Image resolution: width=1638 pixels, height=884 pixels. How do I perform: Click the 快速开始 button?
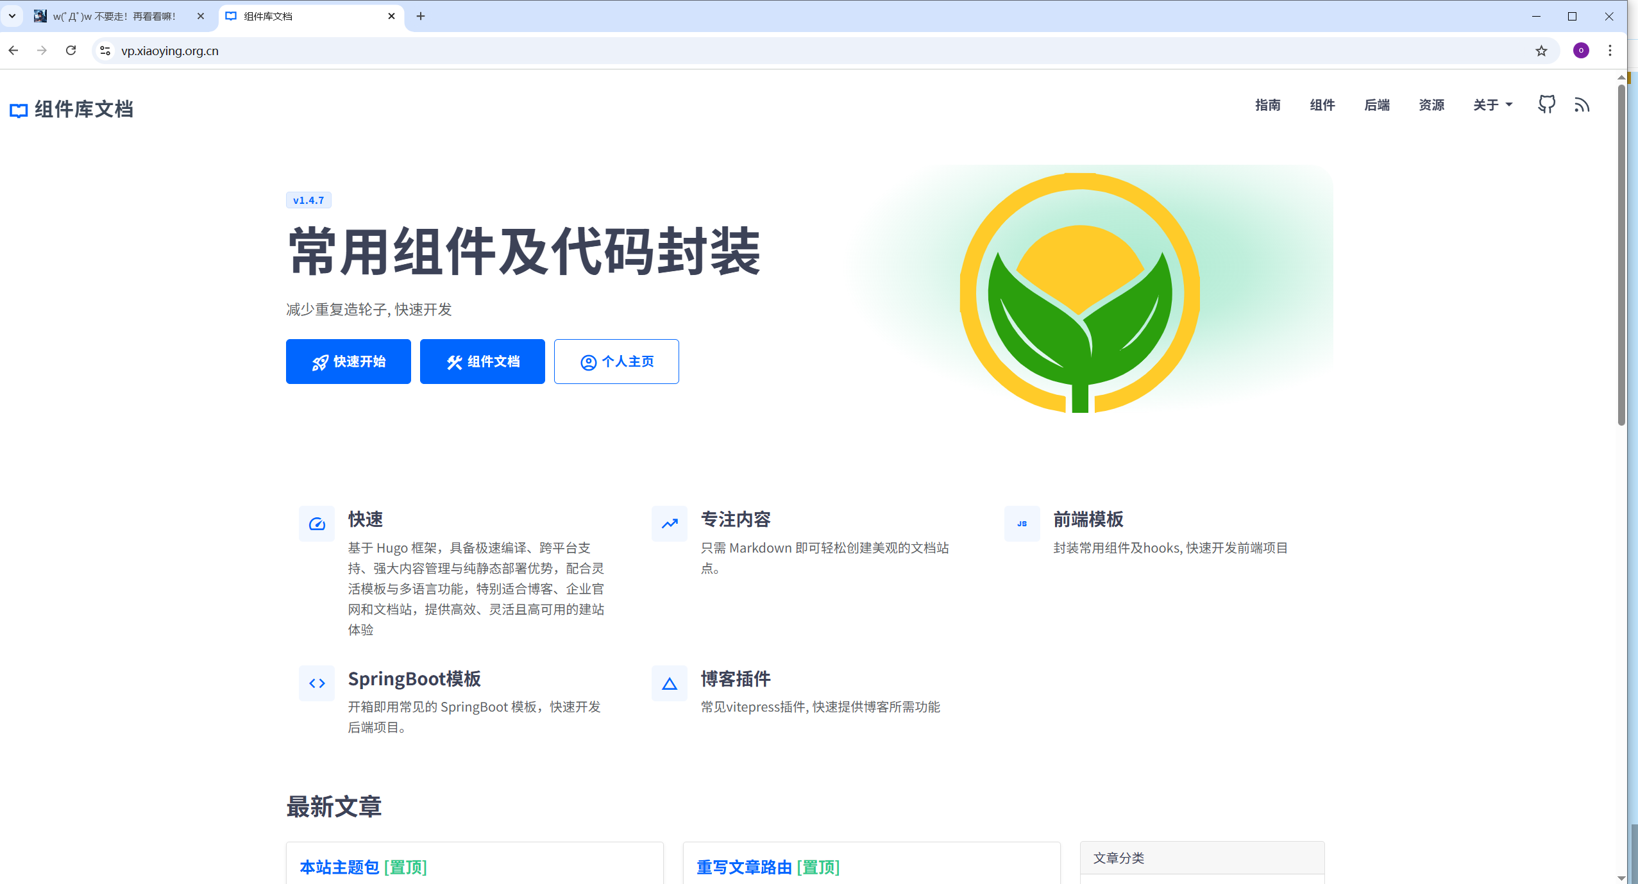(348, 362)
